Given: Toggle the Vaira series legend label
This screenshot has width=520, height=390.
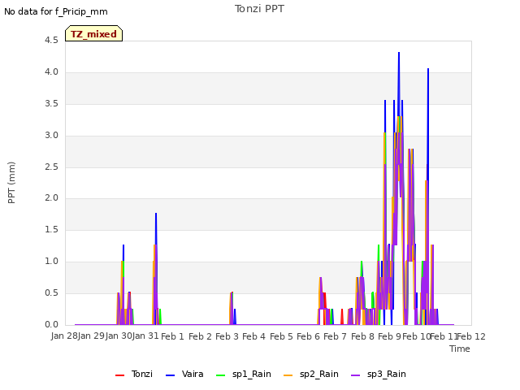Looking at the screenshot, I should click(193, 374).
